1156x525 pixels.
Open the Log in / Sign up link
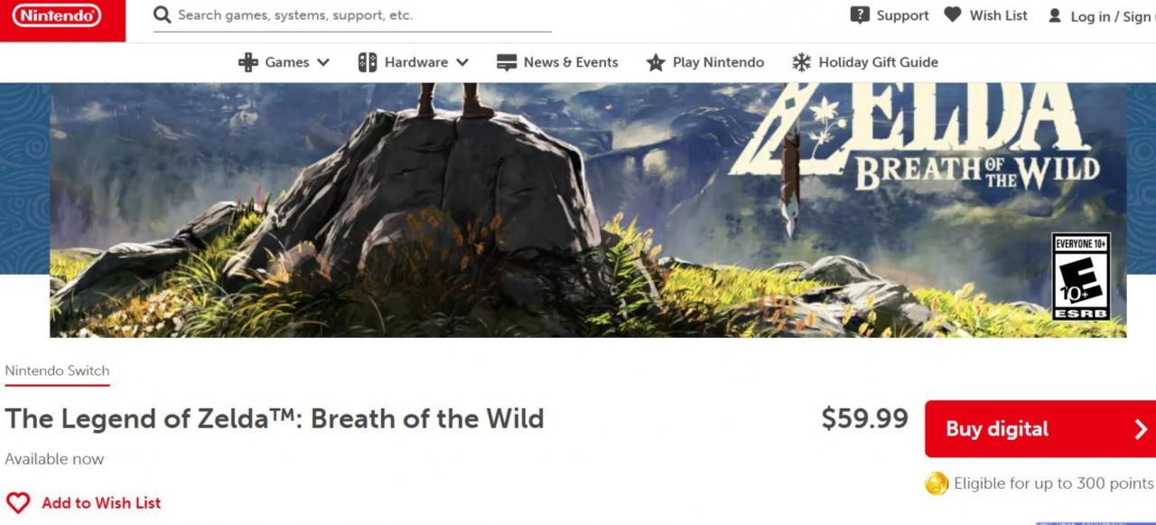click(x=1112, y=16)
